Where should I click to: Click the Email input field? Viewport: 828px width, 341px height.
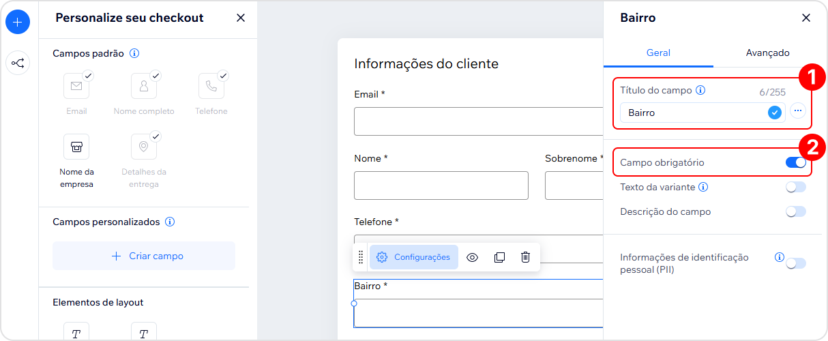(478, 121)
